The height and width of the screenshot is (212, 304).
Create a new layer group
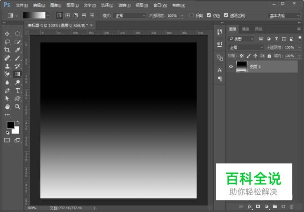(x=275, y=206)
